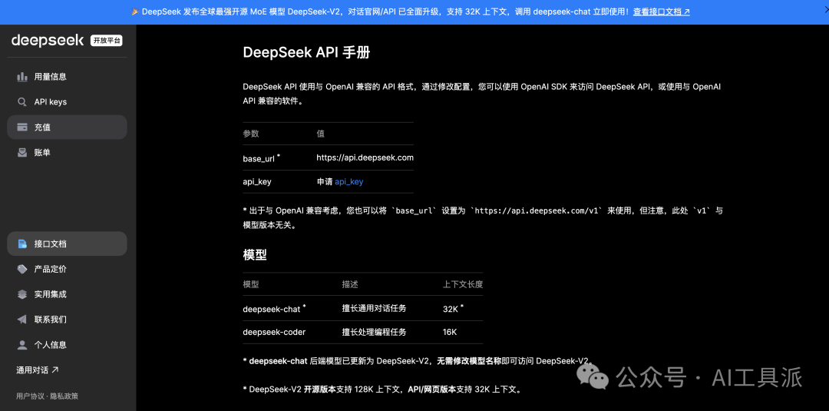Screen dimensions: 829x411
Task: Click the base_url parameter cell
Action: (x=261, y=157)
